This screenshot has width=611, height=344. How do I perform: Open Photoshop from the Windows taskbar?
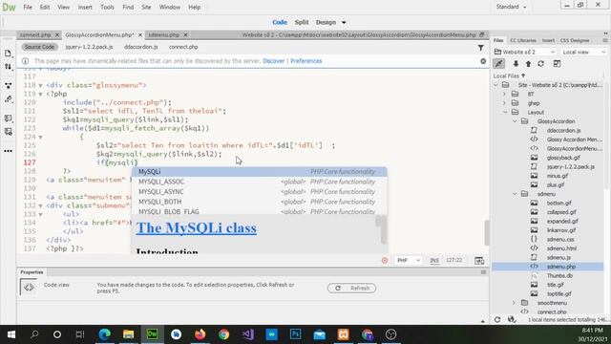295,334
